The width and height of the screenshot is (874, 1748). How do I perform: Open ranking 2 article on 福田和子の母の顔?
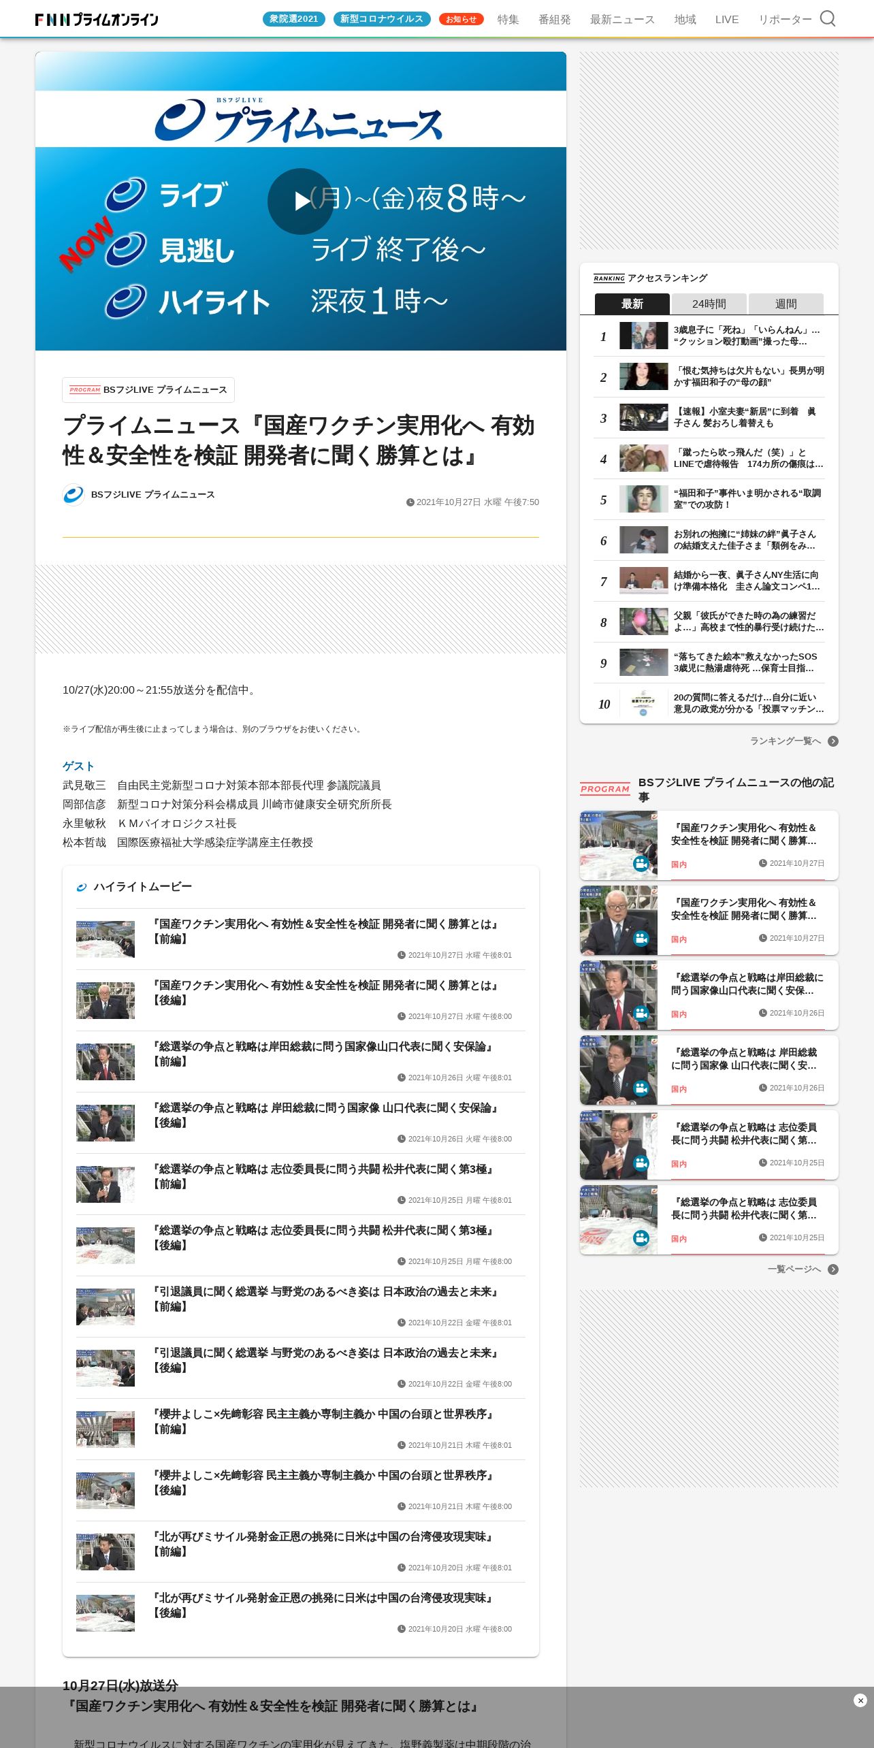[x=709, y=376]
